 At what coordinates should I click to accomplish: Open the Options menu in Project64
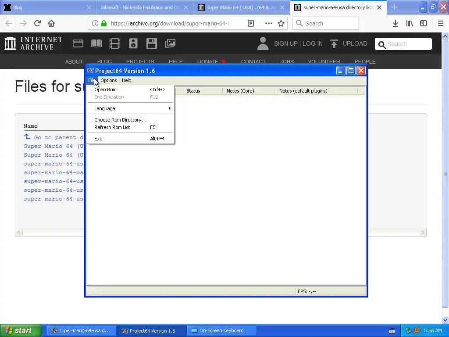(109, 81)
